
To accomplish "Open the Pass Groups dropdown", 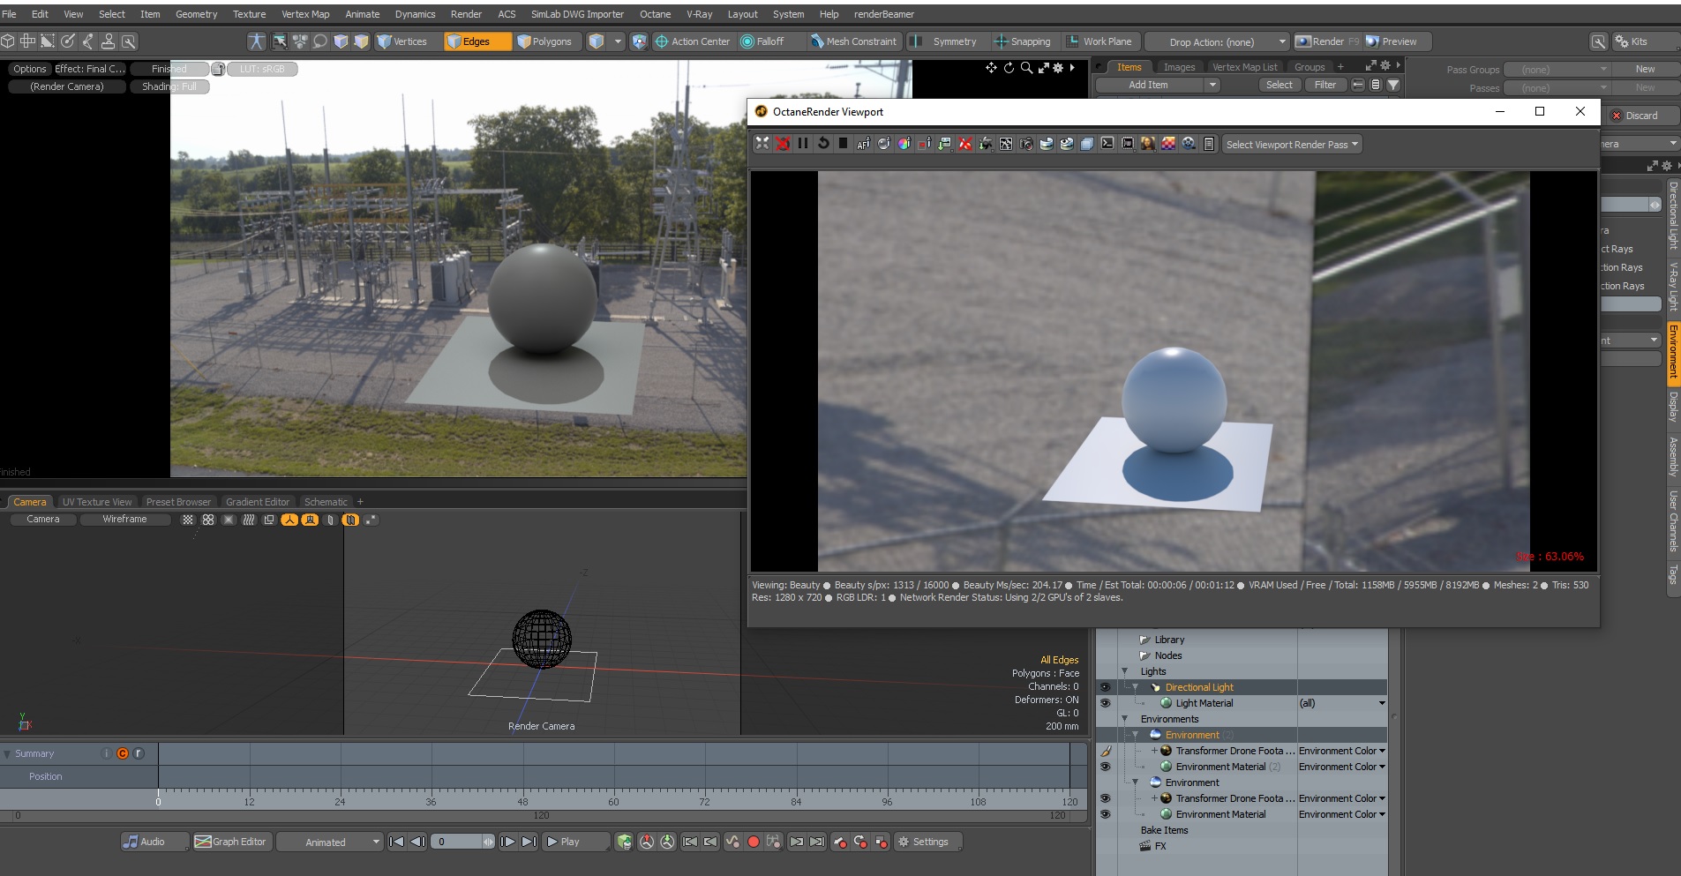I will click(1557, 69).
